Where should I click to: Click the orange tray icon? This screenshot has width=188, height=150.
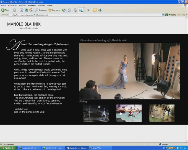point(169,148)
